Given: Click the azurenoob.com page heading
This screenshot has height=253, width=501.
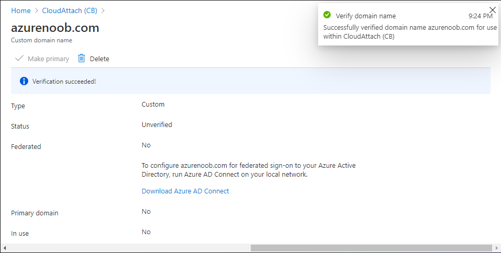Looking at the screenshot, I should click(x=55, y=28).
